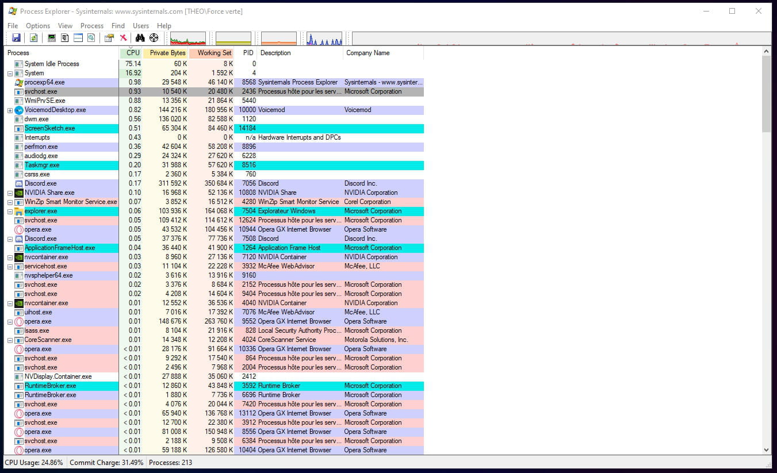Collapse the opera.exe PID 9552 node
Image resolution: width=777 pixels, height=473 pixels.
coord(10,321)
